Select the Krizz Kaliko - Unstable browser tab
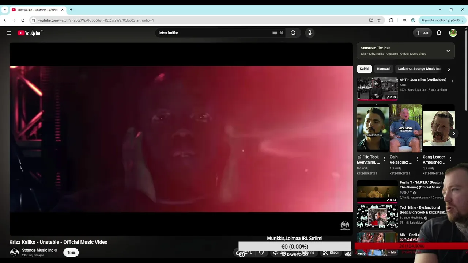This screenshot has width=468, height=263. point(37,10)
